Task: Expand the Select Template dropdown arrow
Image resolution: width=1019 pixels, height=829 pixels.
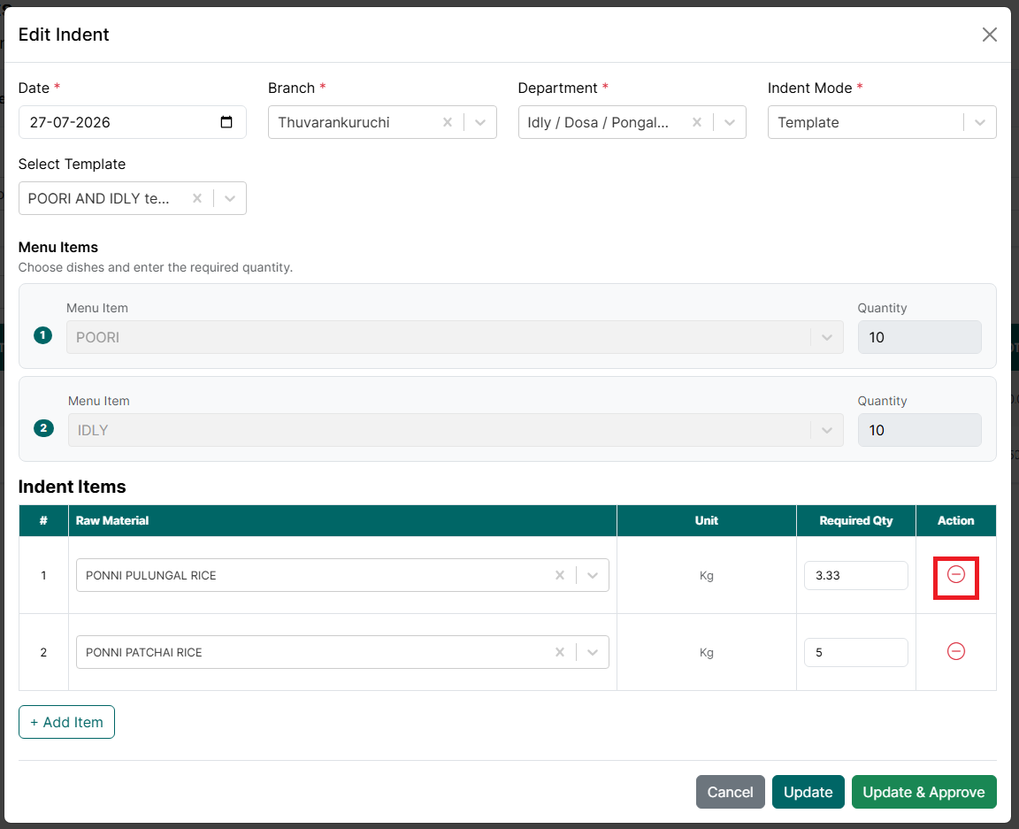Action: pyautogui.click(x=230, y=198)
